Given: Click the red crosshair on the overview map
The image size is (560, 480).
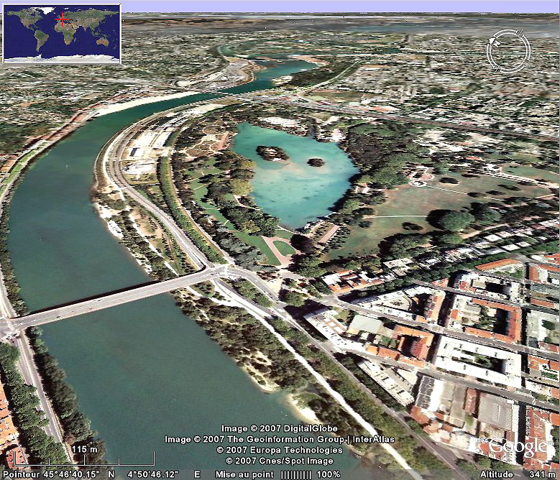Looking at the screenshot, I should click(63, 19).
